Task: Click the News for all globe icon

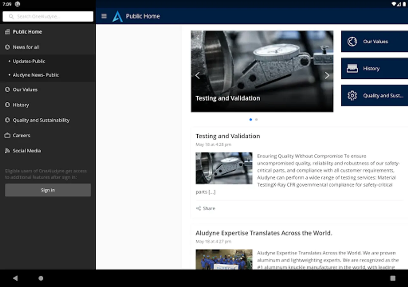Action: coord(7,47)
